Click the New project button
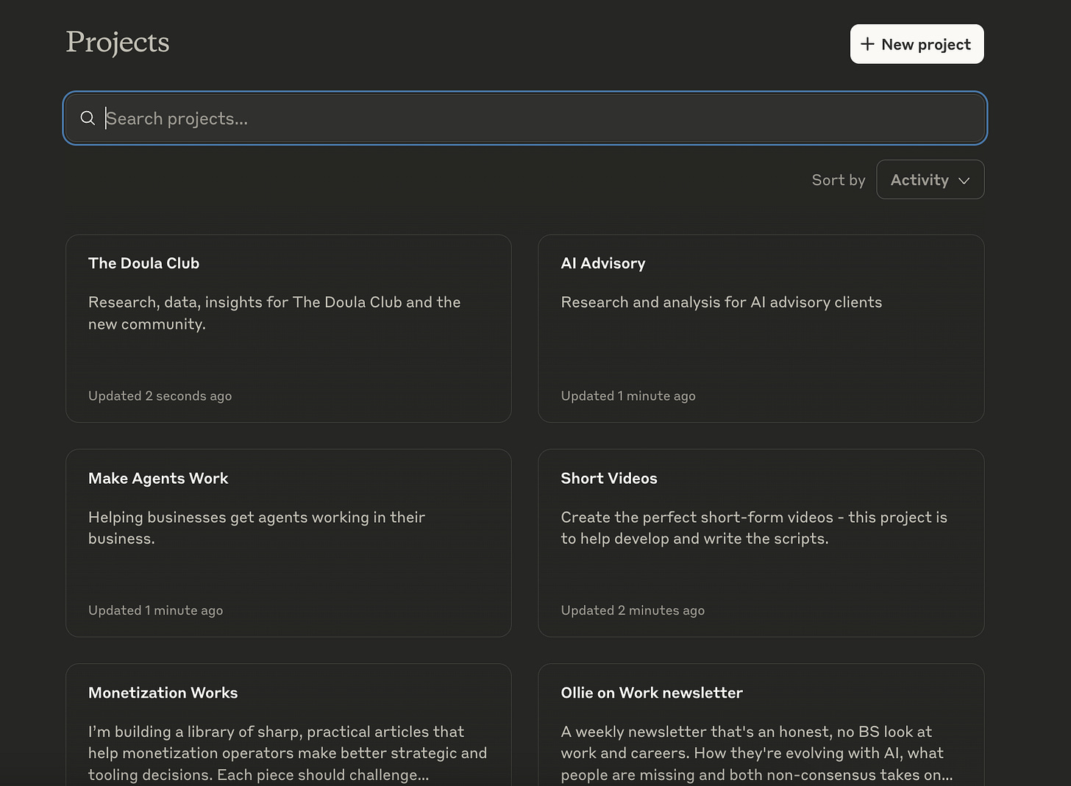The image size is (1071, 786). coord(917,44)
